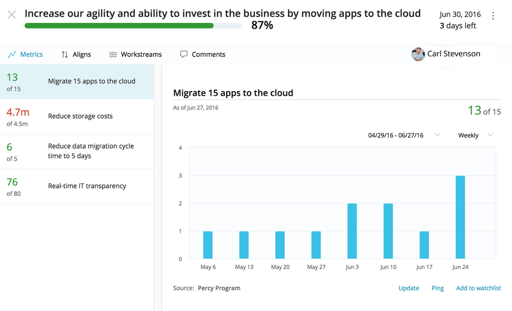
Task: Select the 04/29/16 - 06/27/16 date range
Action: (x=396, y=135)
